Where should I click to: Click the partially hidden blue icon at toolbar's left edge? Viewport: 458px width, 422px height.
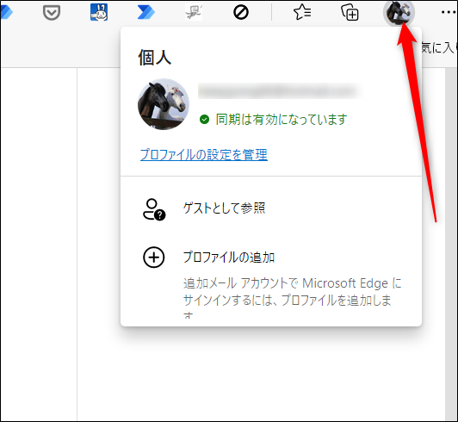tap(6, 13)
